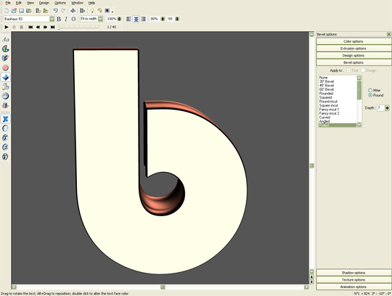Image resolution: width=392 pixels, height=296 pixels.
Task: Click the light bulb toolbar icon
Action: [92, 11]
